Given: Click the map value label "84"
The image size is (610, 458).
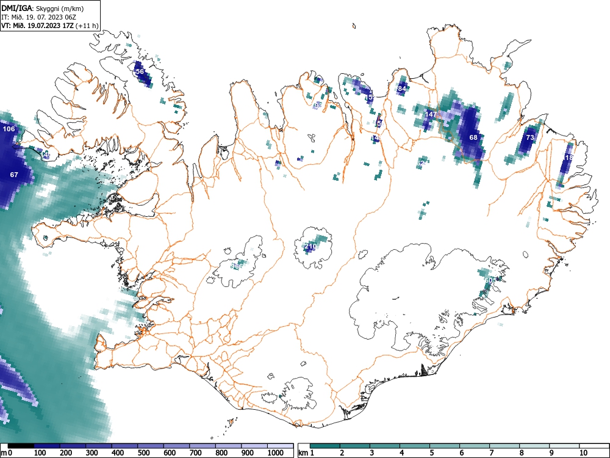Looking at the screenshot, I should point(402,89).
